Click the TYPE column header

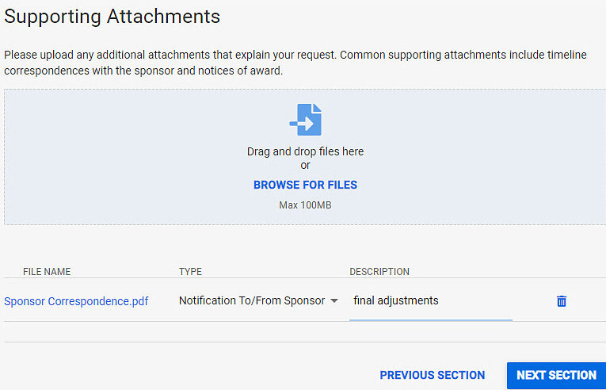pos(190,272)
